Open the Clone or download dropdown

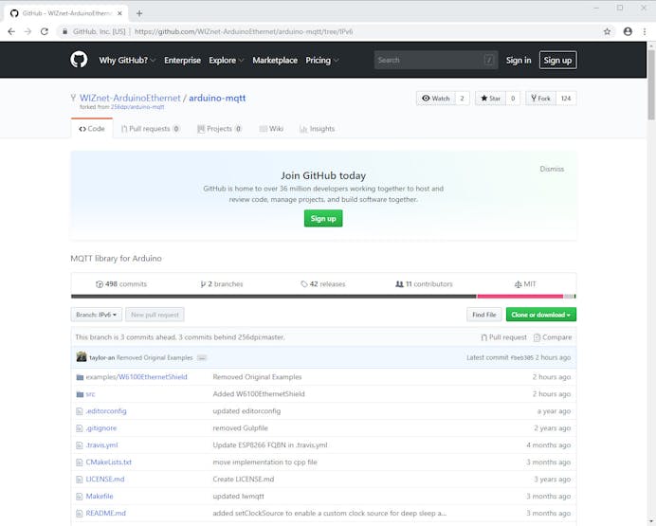click(x=540, y=315)
